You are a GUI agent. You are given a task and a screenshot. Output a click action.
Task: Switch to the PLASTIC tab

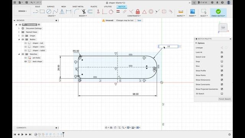(x=94, y=7)
